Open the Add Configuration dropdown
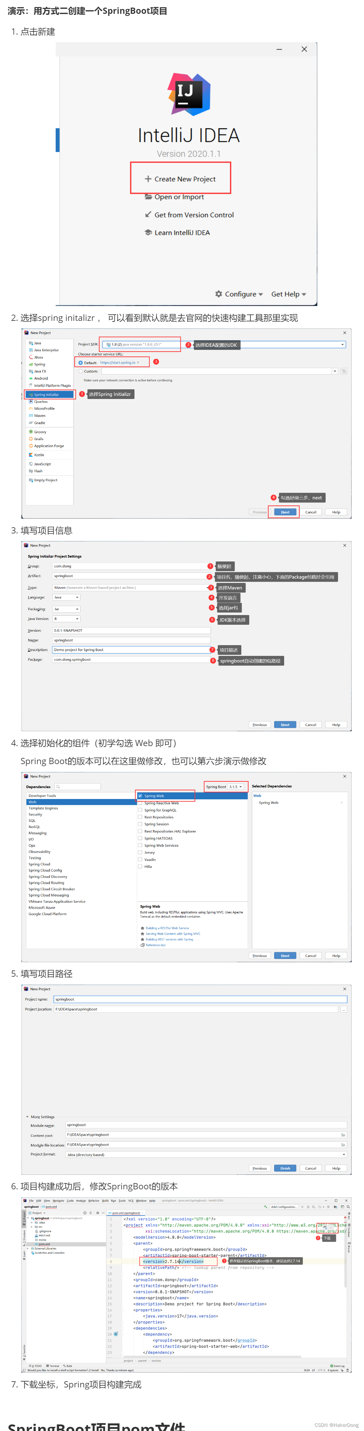364x1431 pixels. pos(284,1207)
